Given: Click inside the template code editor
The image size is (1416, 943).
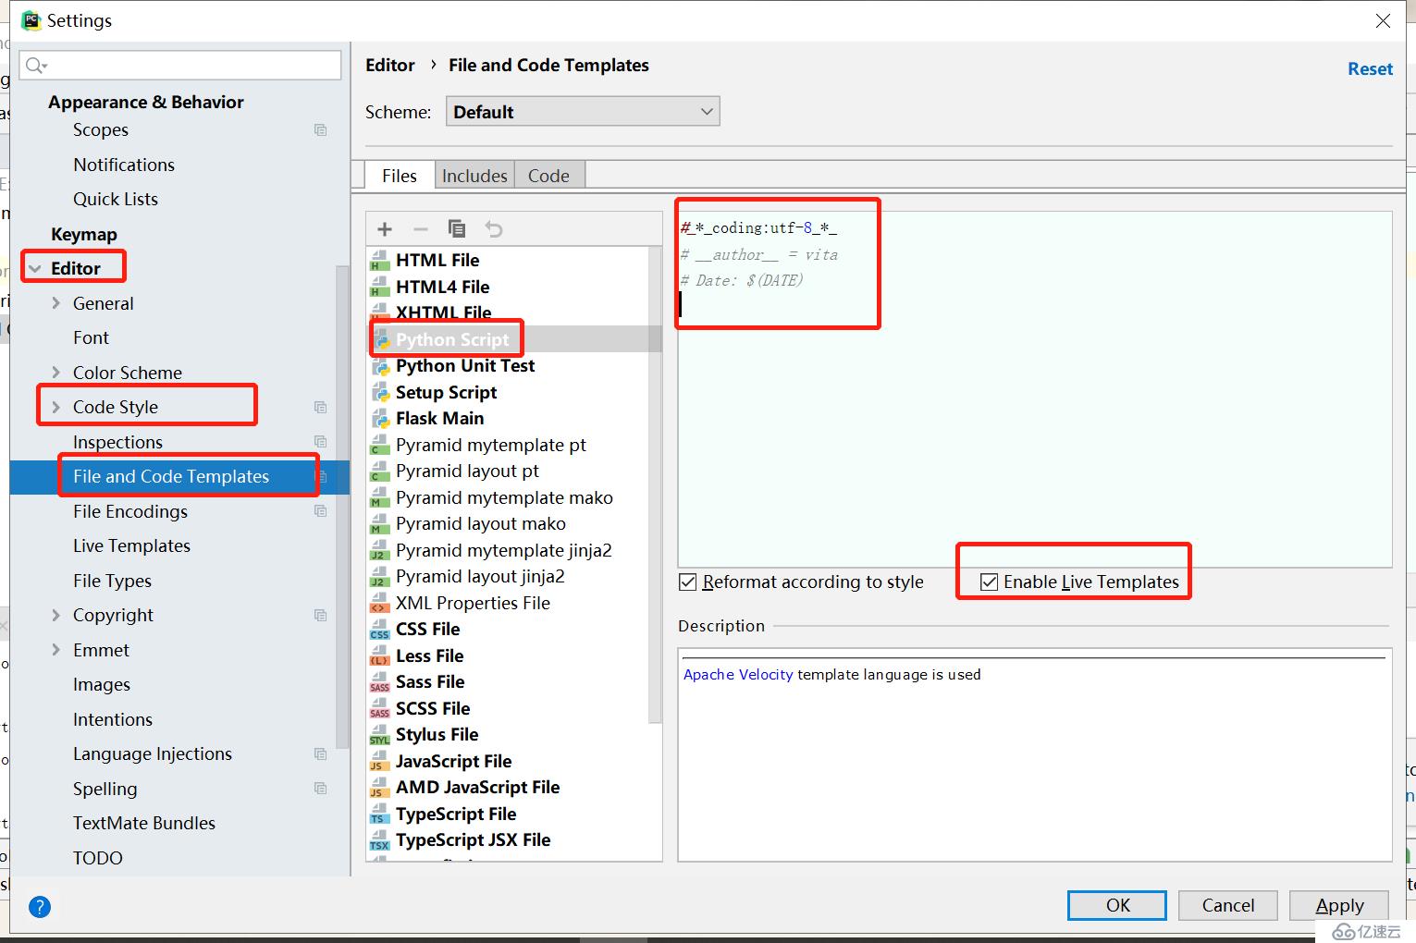Looking at the screenshot, I should pyautogui.click(x=1035, y=389).
